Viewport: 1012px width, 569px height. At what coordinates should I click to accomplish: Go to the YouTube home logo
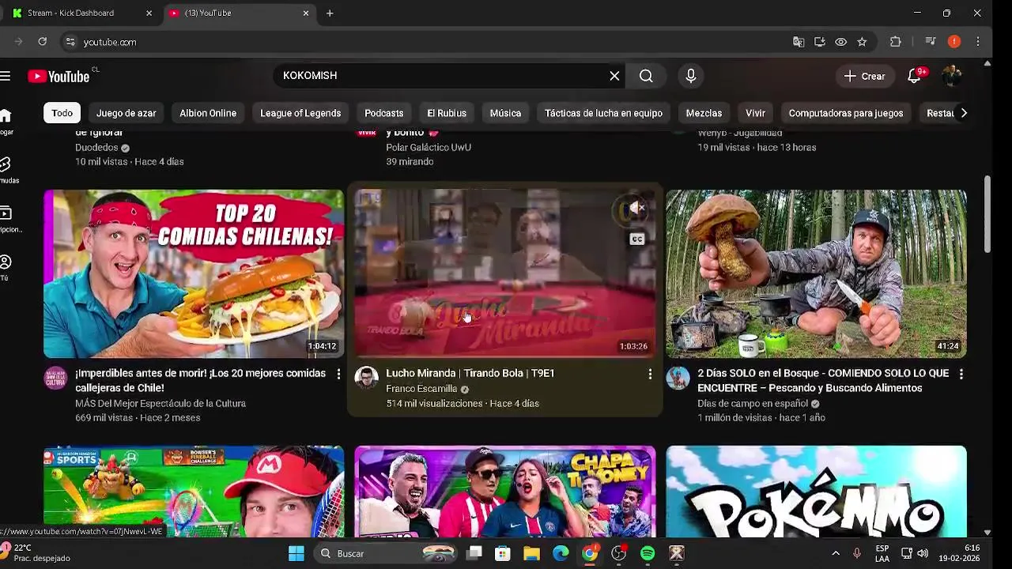(x=59, y=76)
